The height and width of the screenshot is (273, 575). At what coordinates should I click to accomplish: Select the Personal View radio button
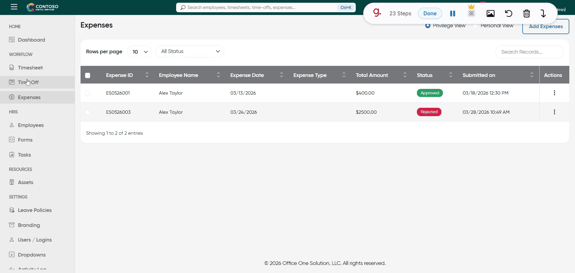click(x=475, y=26)
